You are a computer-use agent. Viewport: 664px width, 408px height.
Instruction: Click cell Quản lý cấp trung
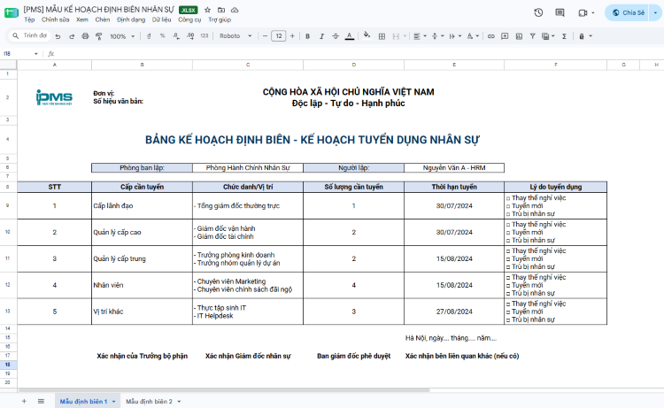coord(142,258)
